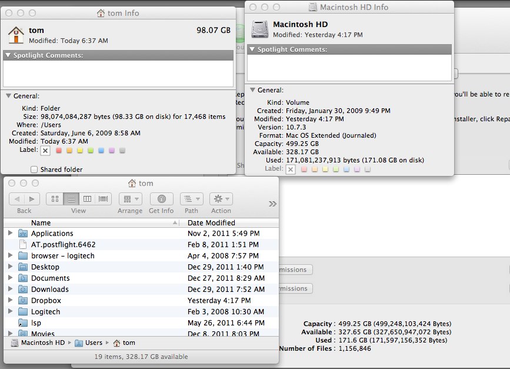Click tom home in the path bar
Viewport: 510px width, 369px height.
pos(124,343)
